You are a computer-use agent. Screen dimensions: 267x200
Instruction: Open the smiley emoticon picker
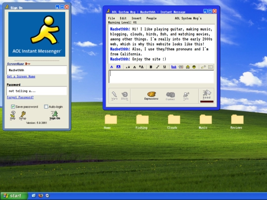pyautogui.click(x=194, y=67)
